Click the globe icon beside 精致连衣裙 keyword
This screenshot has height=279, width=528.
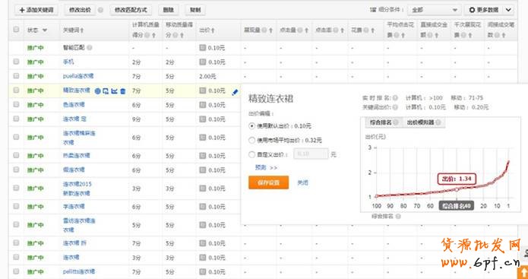(x=98, y=91)
